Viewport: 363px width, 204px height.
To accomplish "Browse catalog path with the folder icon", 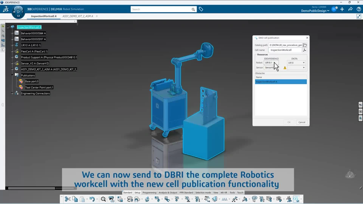I will 305,45.
